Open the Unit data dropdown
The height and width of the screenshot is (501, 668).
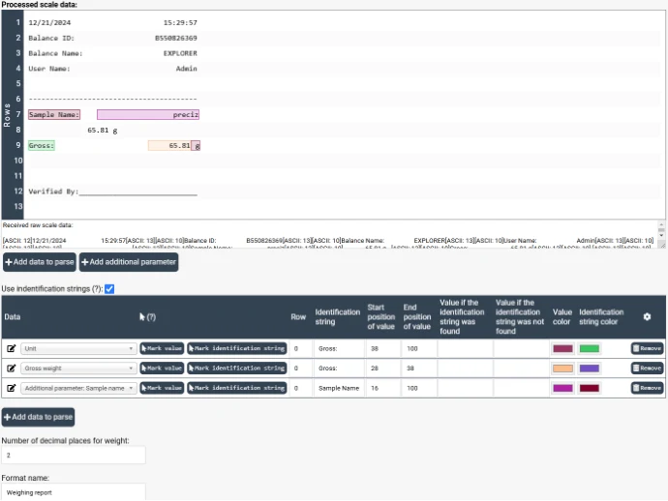(x=78, y=348)
